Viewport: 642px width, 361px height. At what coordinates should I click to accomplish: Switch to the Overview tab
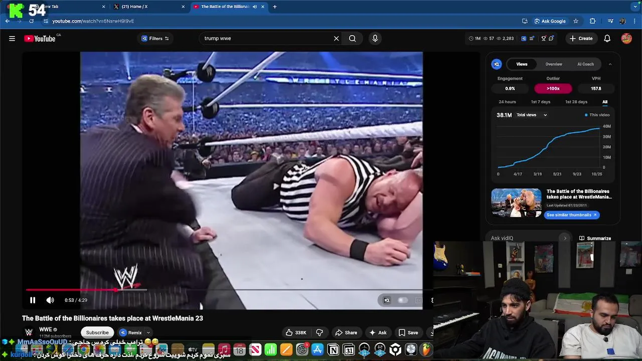tap(554, 64)
